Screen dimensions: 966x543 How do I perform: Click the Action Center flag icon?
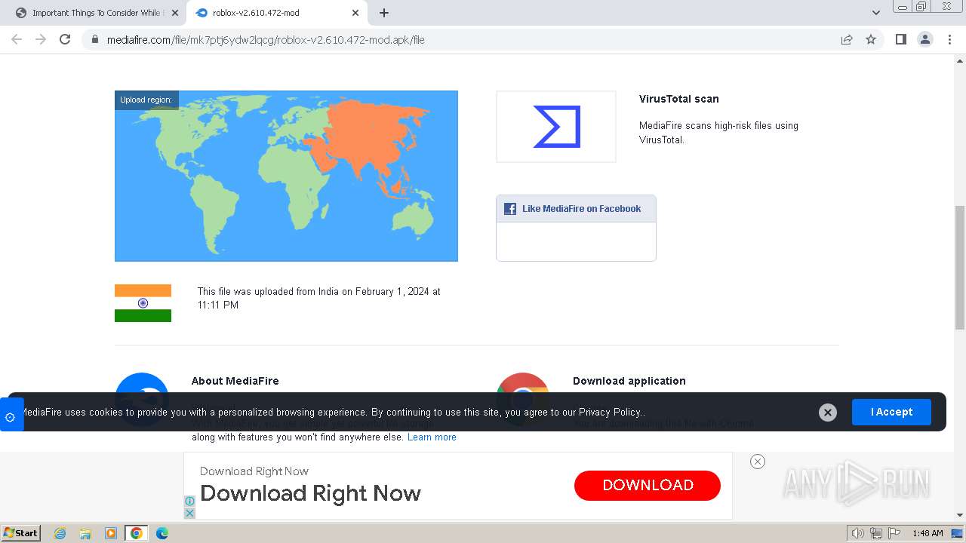(894, 533)
